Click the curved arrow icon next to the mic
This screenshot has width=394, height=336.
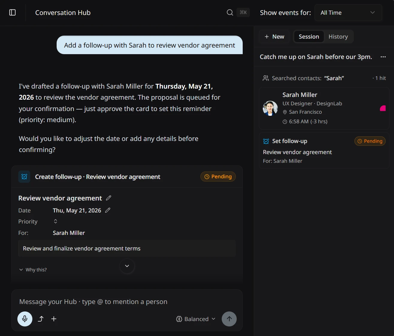point(41,319)
